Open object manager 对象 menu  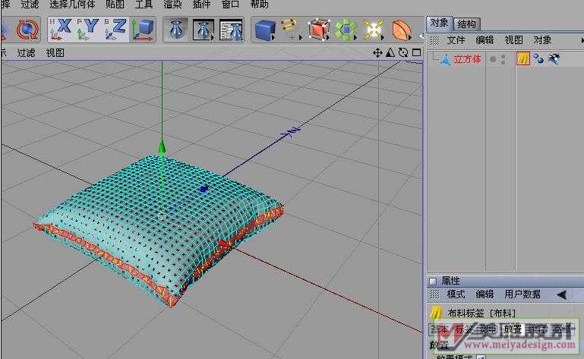coord(542,40)
